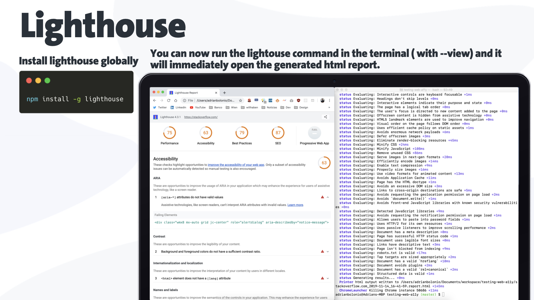Open the Noticias bookmarks folder
This screenshot has height=300, width=534.
point(269,107)
